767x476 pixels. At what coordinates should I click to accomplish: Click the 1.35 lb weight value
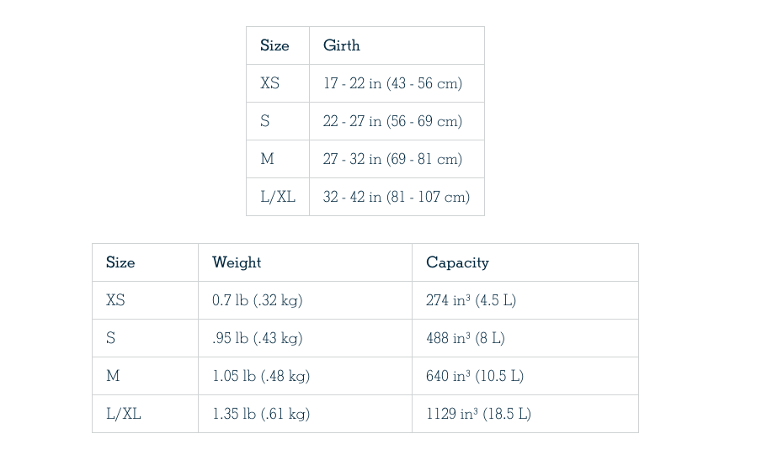(x=261, y=414)
